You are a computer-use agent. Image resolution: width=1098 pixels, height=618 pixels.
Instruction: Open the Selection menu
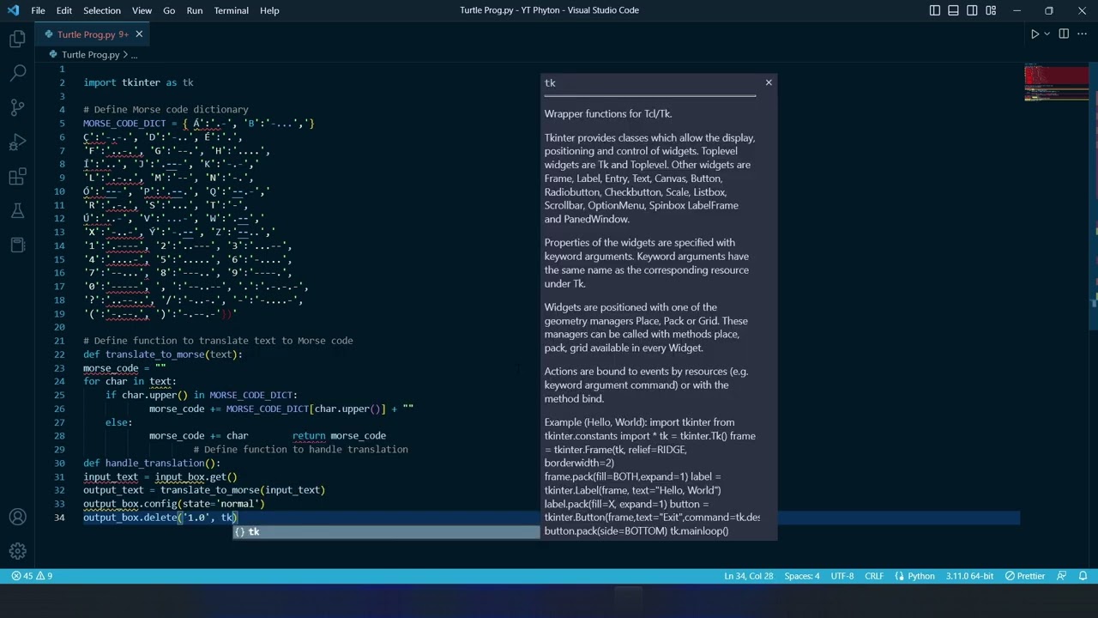pos(102,10)
